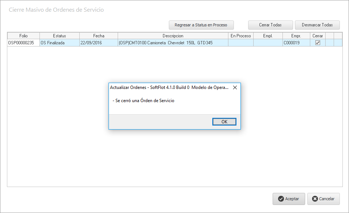Image resolution: width=349 pixels, height=213 pixels.
Task: Toggle the Cerrar checkbox for OSP00000235
Action: point(318,43)
